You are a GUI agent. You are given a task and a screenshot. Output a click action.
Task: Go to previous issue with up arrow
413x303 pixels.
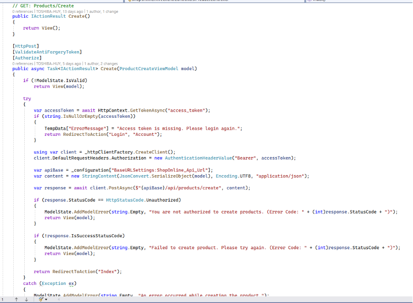[x=16, y=299]
